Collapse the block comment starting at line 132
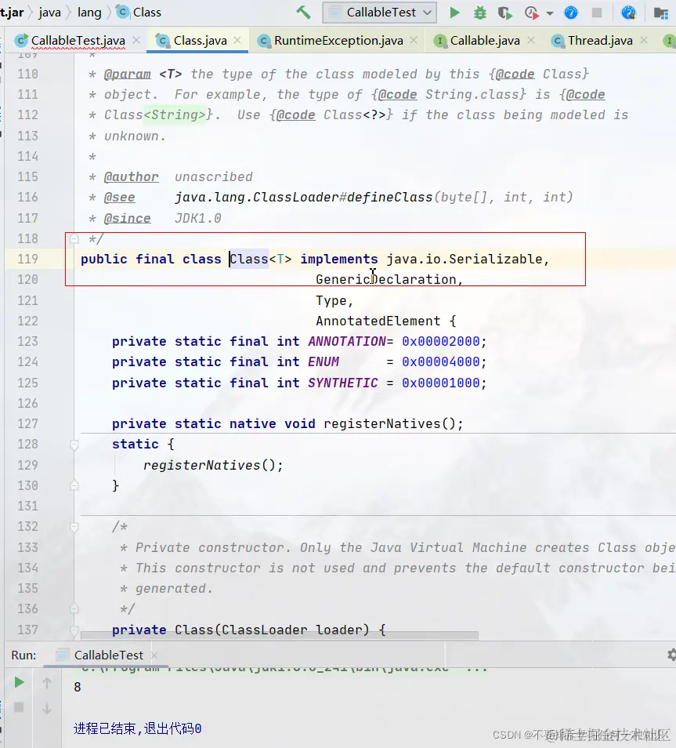 click(74, 527)
